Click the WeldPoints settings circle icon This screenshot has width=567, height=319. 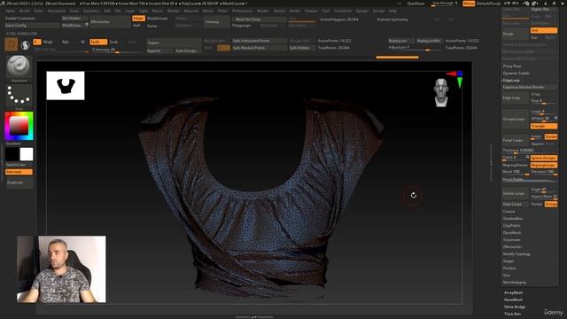tap(87, 25)
